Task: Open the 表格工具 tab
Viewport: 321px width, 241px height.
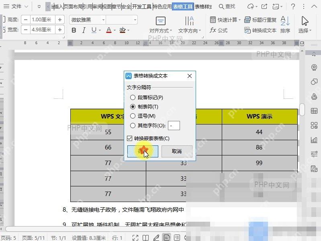Action: tap(183, 6)
